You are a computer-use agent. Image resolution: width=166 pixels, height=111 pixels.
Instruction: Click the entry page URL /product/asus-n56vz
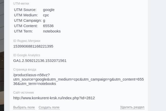(78, 79)
